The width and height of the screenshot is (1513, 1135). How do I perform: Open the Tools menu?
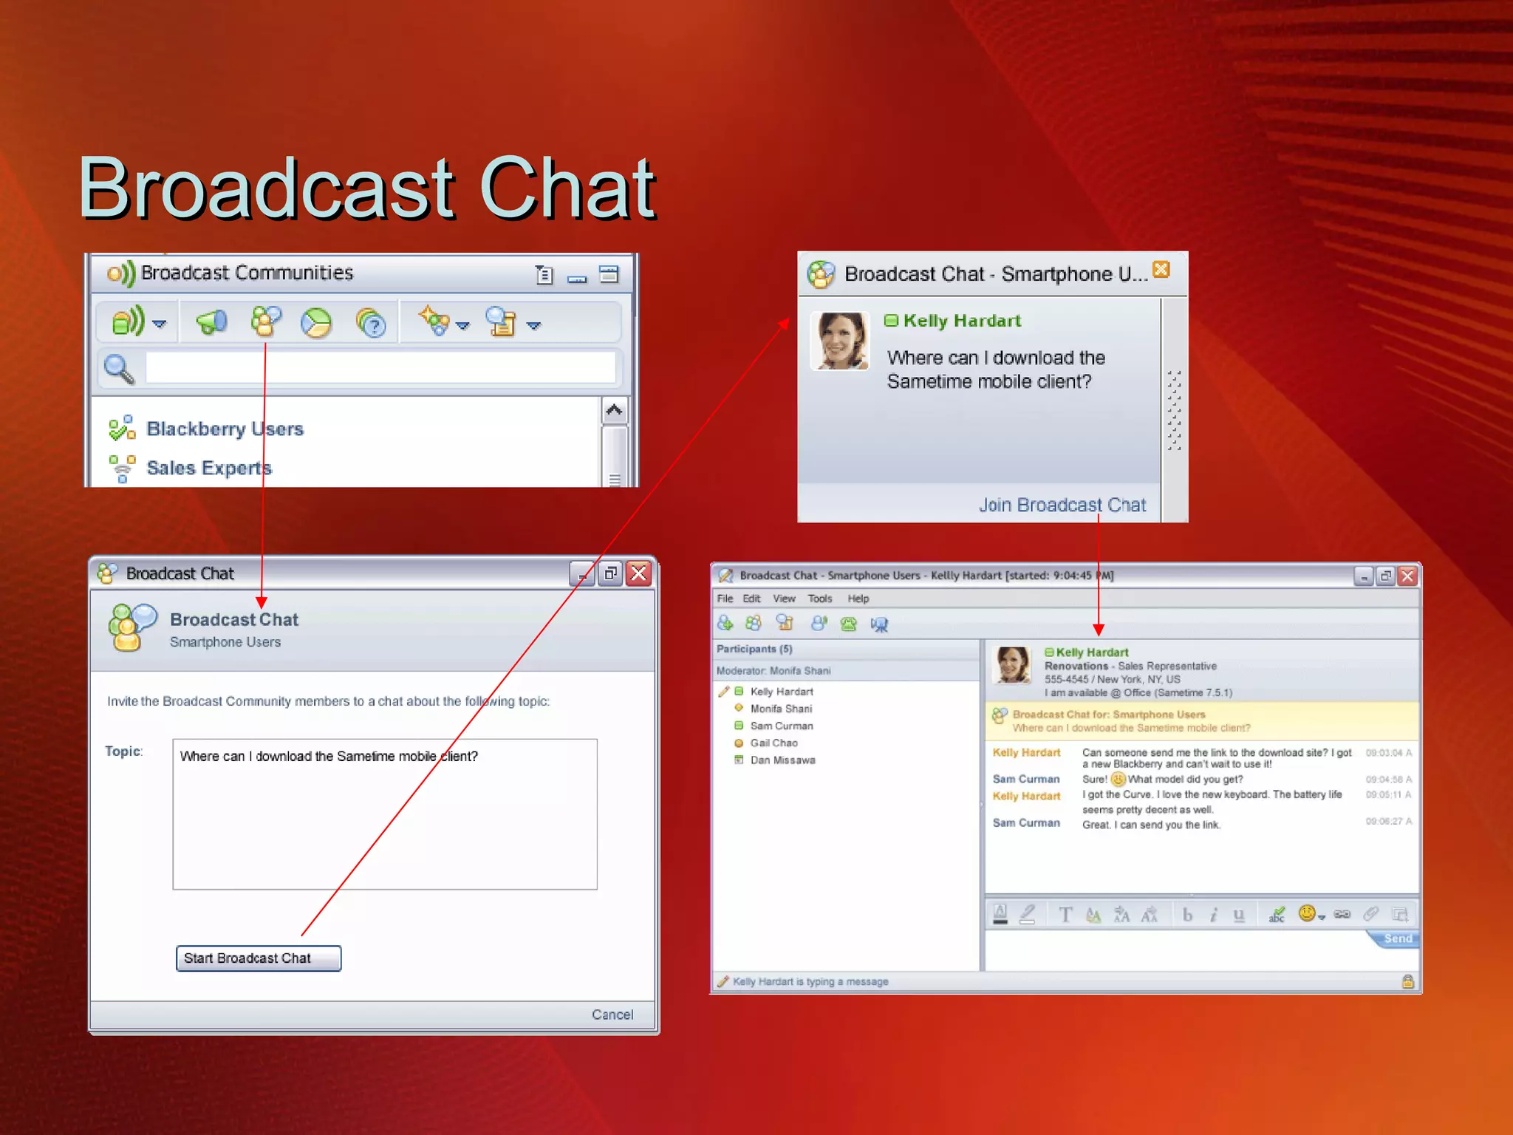[819, 599]
